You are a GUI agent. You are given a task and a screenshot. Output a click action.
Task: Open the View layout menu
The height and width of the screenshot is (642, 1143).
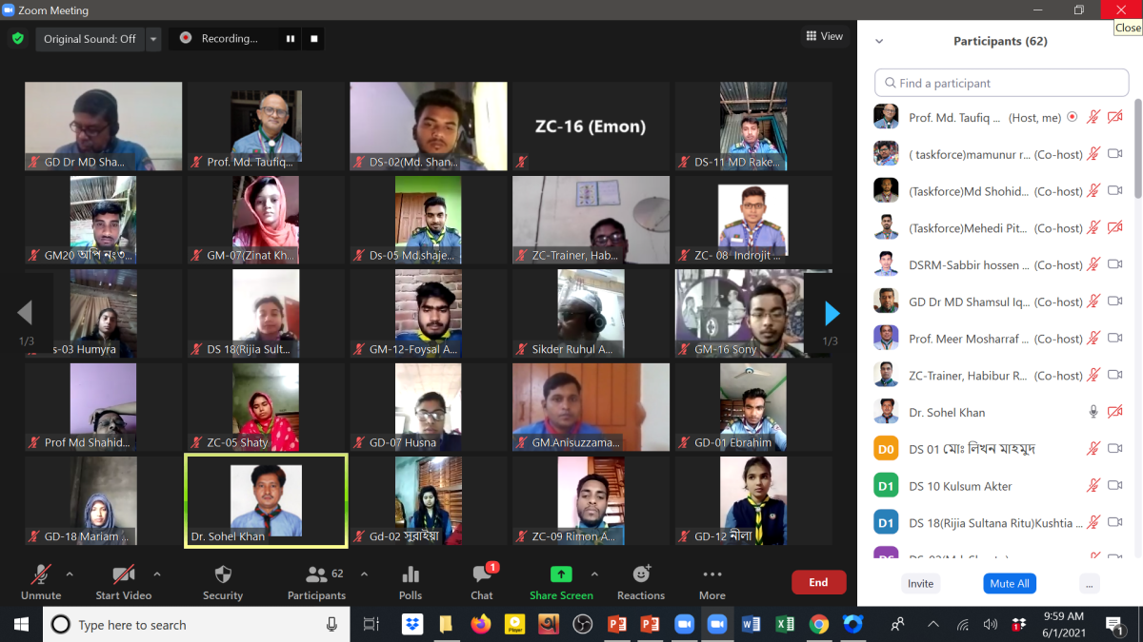point(824,36)
